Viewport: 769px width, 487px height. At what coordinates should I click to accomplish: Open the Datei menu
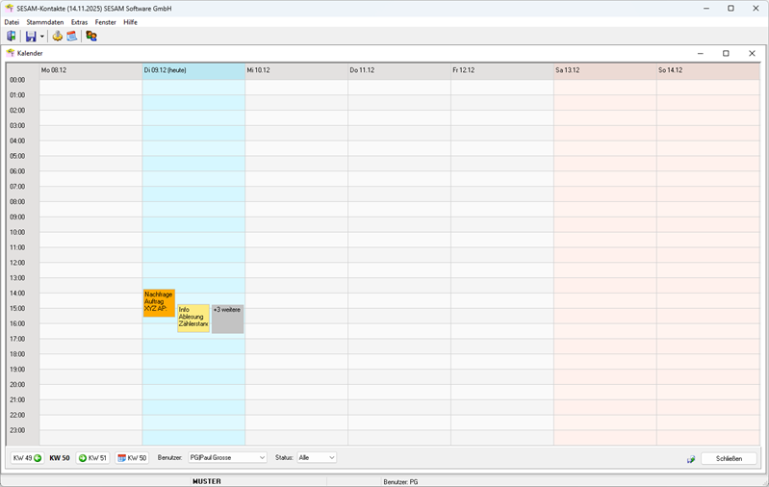[12, 22]
